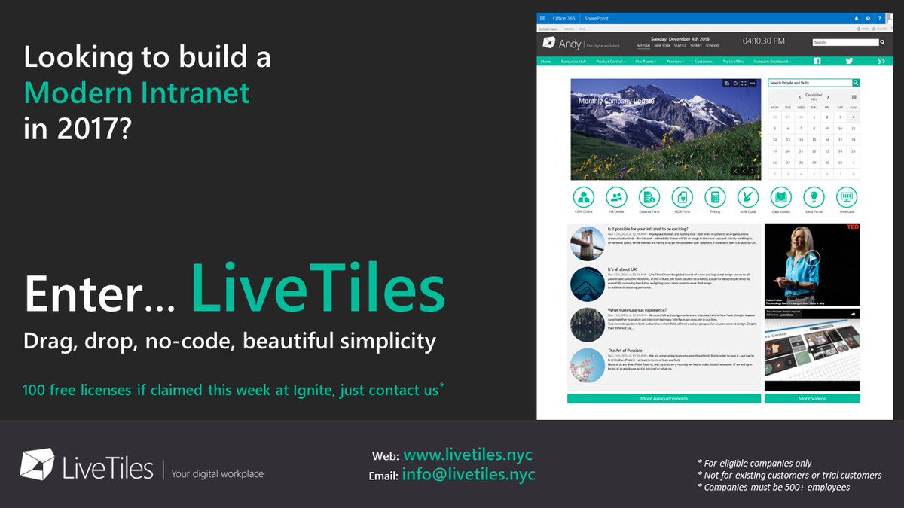Go to the previous carousel slide arrow
This screenshot has height=508, width=904.
744,172
